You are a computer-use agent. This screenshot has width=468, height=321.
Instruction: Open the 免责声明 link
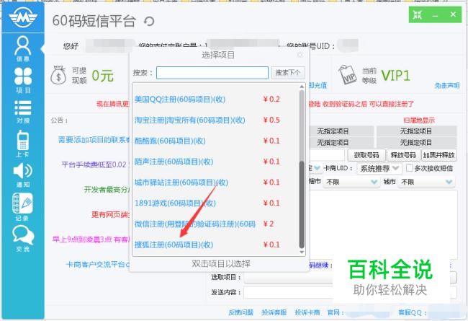(x=447, y=86)
